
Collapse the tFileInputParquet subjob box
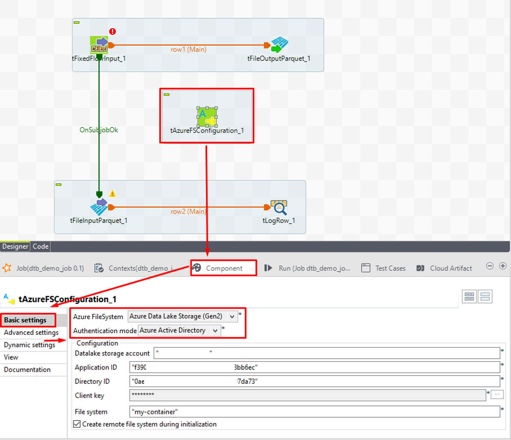click(x=59, y=185)
